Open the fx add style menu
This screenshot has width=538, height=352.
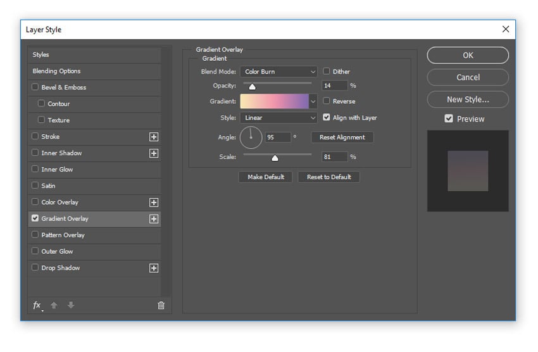pyautogui.click(x=37, y=305)
